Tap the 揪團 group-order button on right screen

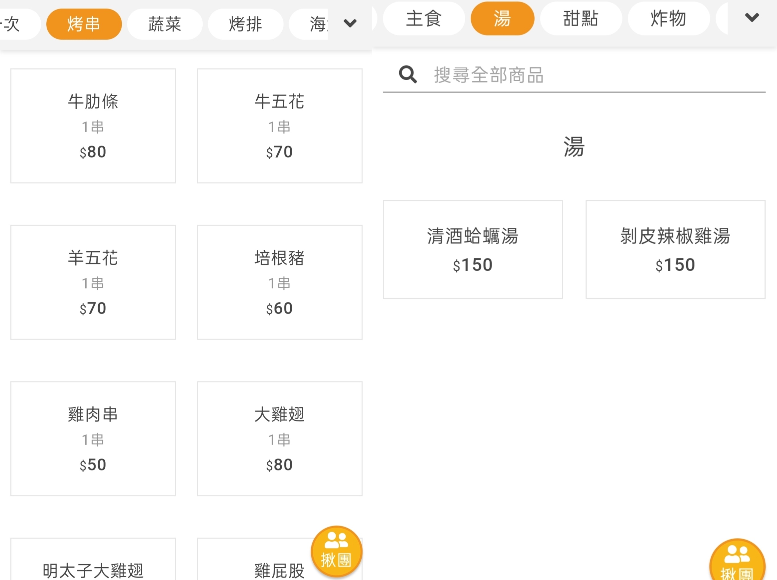click(737, 560)
